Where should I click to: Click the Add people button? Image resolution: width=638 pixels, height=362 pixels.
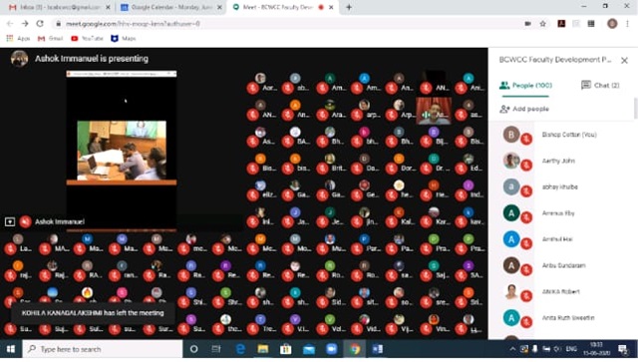coord(524,109)
